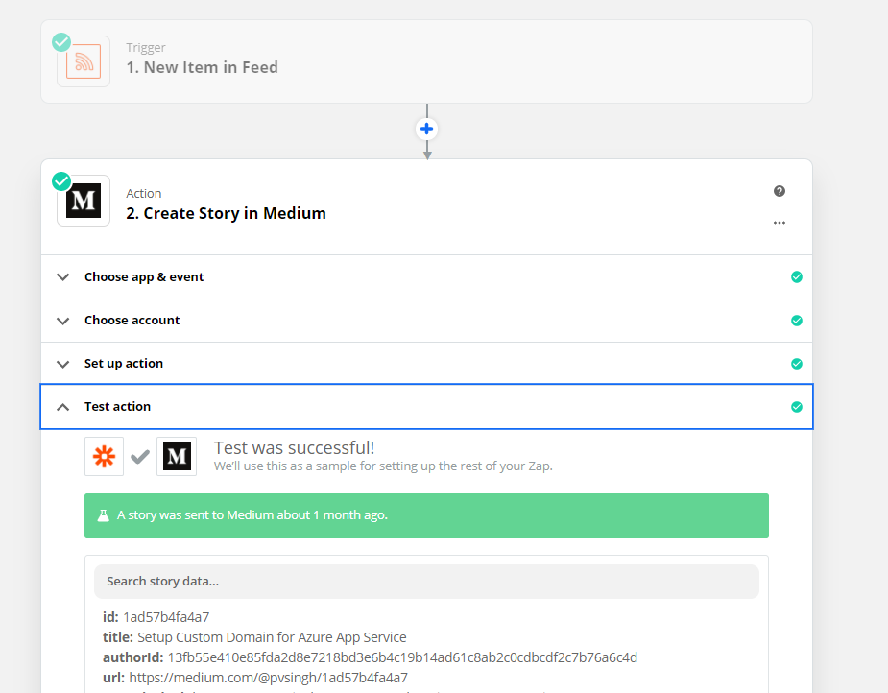Expand the Choose account section

132,321
